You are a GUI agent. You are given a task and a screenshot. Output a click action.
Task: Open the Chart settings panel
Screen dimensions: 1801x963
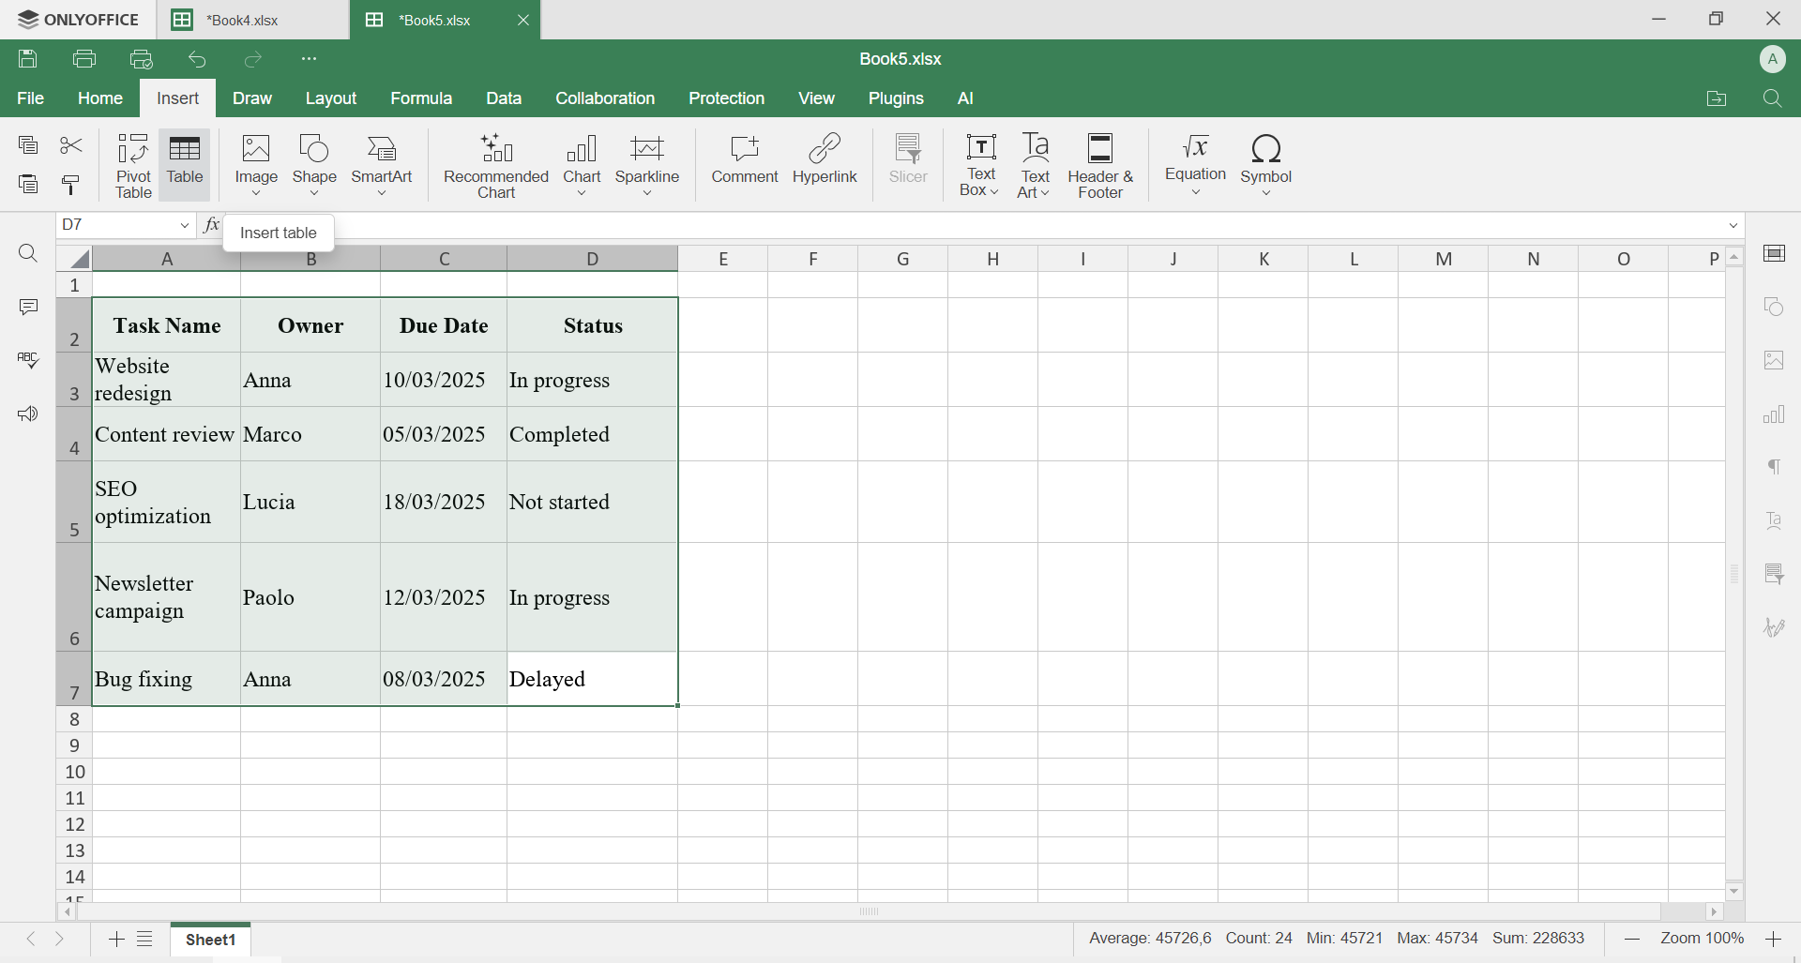(1775, 414)
